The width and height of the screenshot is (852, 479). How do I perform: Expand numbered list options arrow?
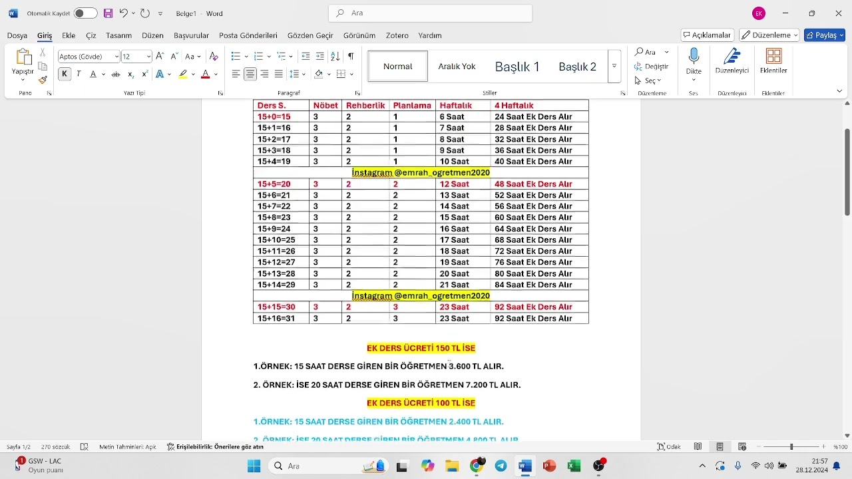coord(270,57)
